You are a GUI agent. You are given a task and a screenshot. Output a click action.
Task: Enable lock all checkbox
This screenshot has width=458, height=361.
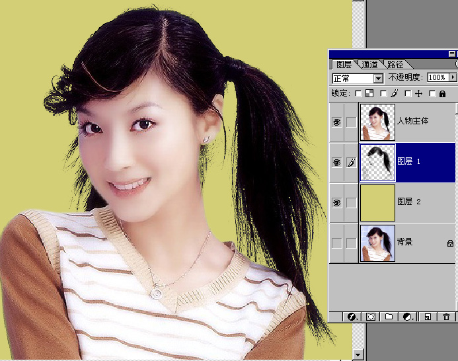pos(432,93)
